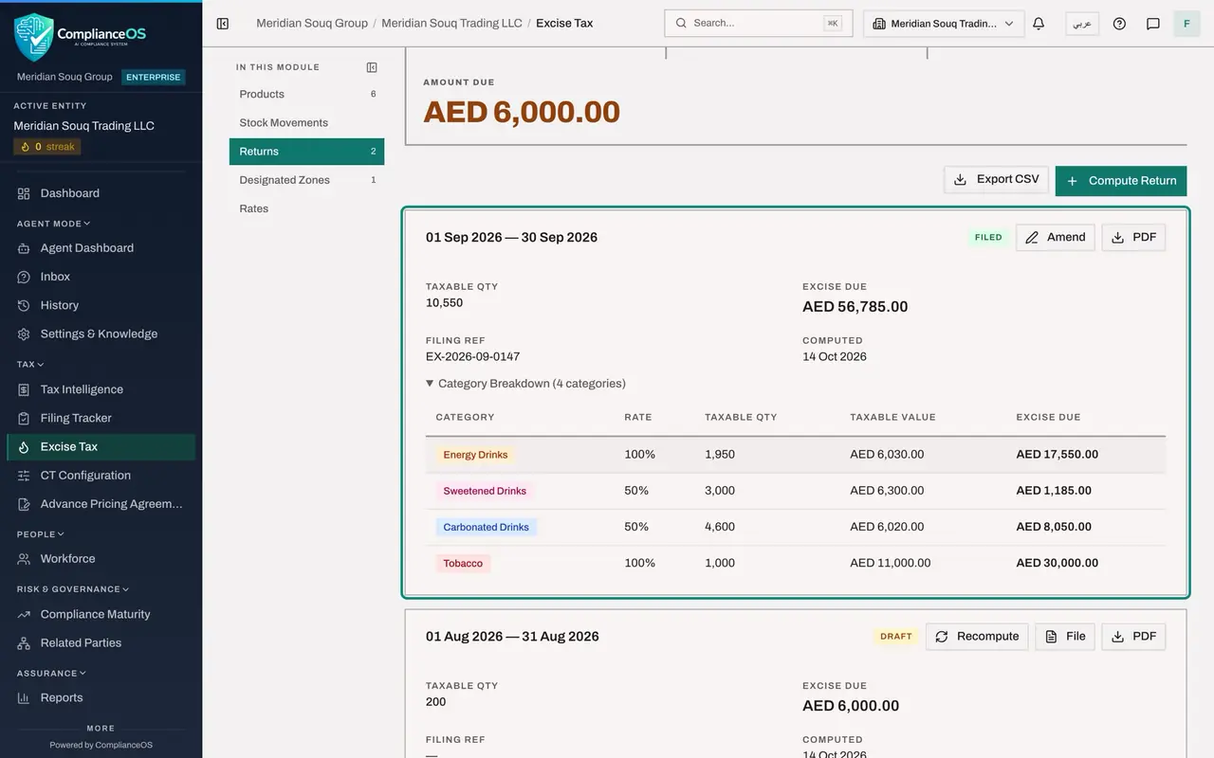Amend the September 2026 return
Screen dimensions: 1214x758
point(1056,238)
